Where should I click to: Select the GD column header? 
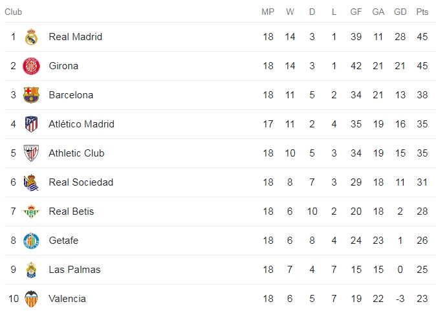400,12
